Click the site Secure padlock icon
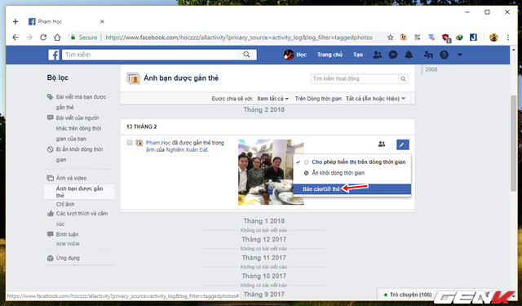The height and width of the screenshot is (306, 522). (73, 38)
